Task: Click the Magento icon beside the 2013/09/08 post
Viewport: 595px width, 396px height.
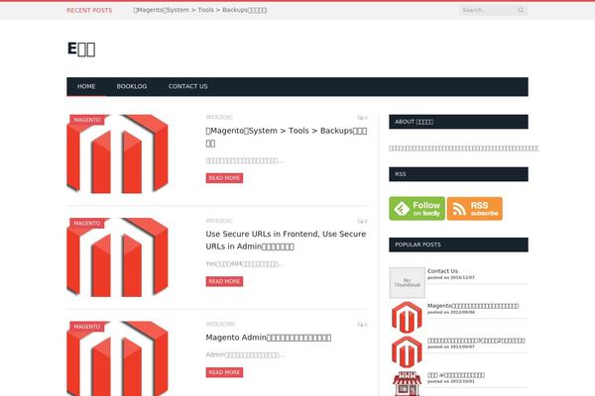Action: click(x=407, y=317)
